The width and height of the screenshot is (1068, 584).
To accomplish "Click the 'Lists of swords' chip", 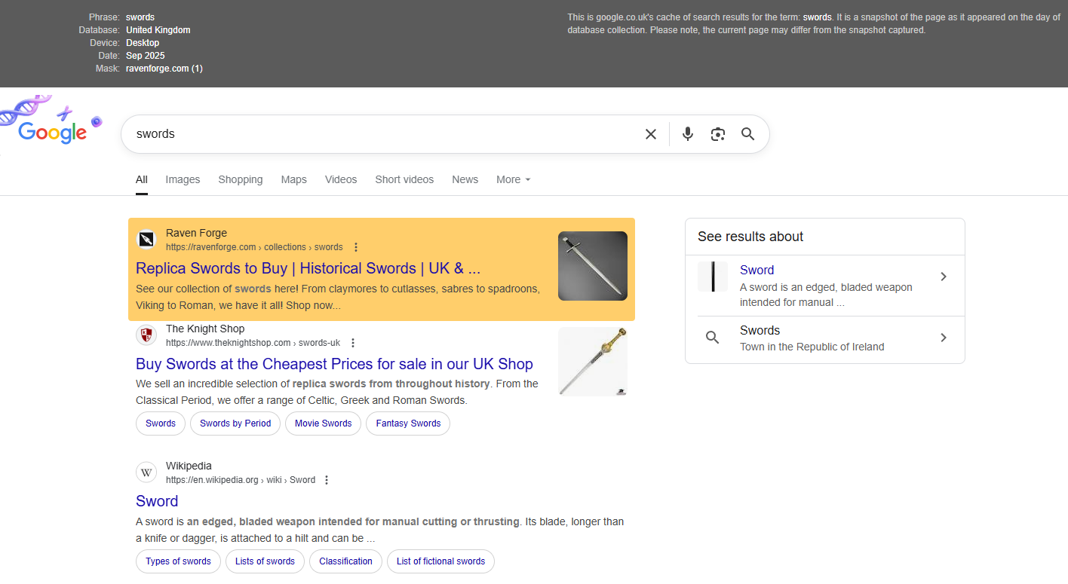I will pos(265,561).
